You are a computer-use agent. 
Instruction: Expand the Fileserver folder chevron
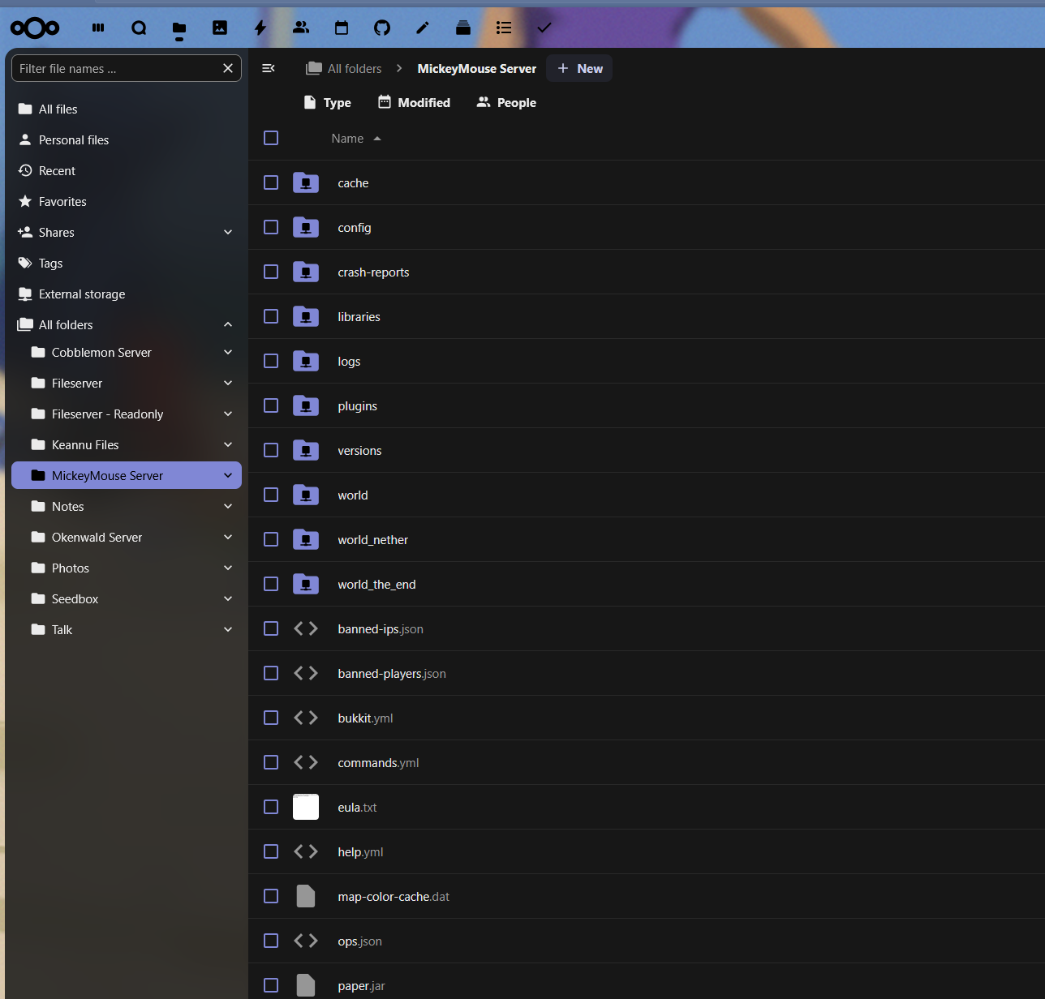pos(228,383)
